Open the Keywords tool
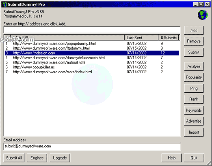This screenshot has height=166, width=212. (x=194, y=110)
